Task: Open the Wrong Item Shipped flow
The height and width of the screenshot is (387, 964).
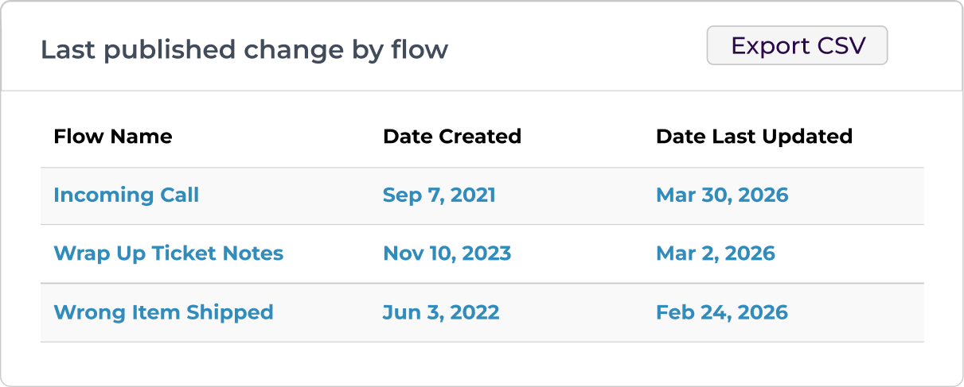Action: [x=163, y=312]
